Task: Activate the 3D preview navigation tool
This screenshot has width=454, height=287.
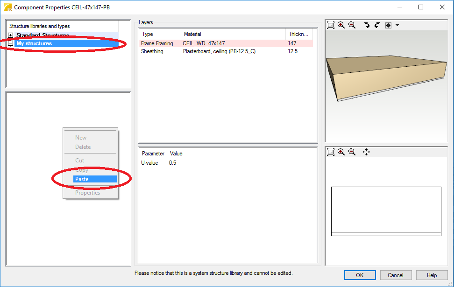Action: 388,26
